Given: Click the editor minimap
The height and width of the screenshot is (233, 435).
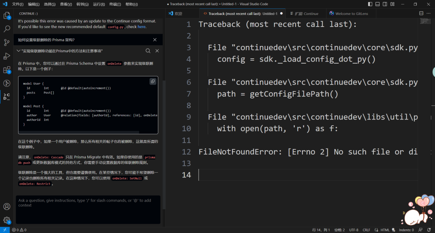Looking at the screenshot, I should [426, 21].
